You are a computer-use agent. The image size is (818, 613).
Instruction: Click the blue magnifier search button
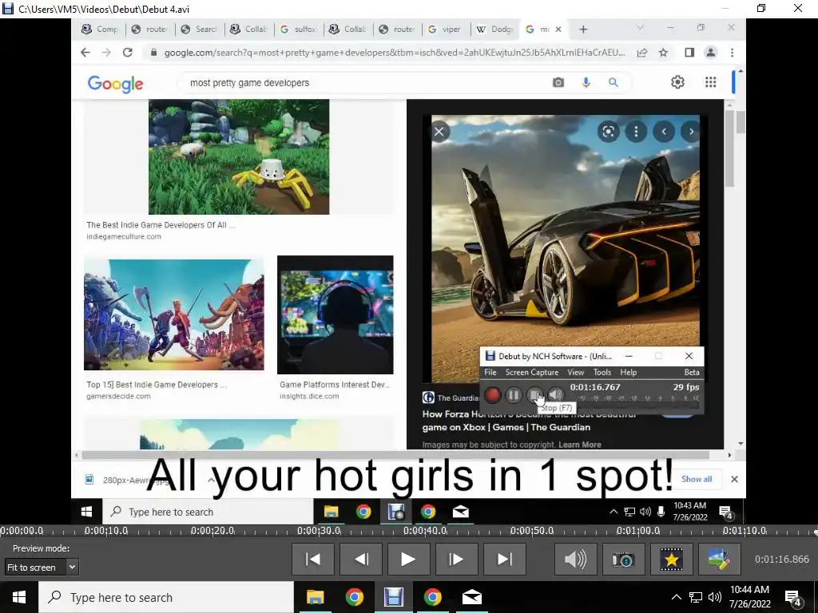pos(613,82)
